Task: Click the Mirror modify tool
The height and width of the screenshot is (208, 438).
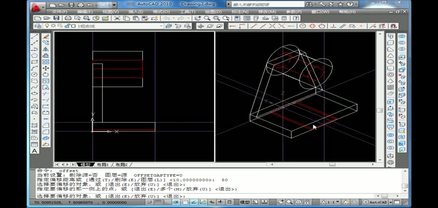Action: (x=46, y=49)
